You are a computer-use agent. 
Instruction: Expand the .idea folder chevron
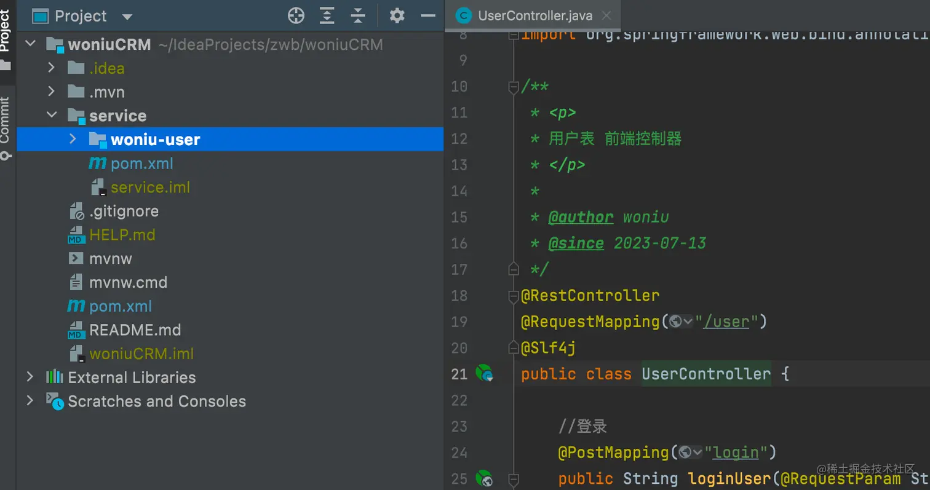pos(52,68)
